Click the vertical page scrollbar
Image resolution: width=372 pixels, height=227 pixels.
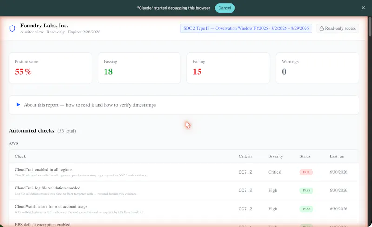[370, 26]
